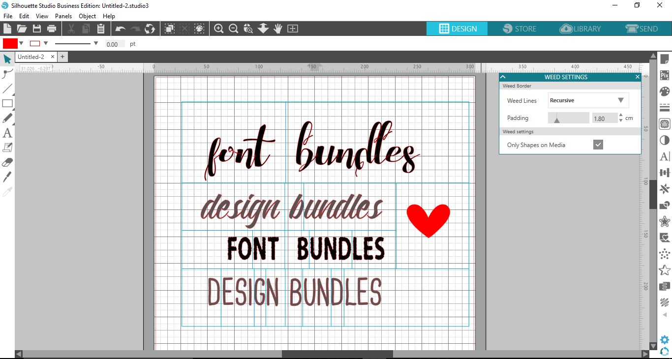This screenshot has height=359, width=672.
Task: Click the Padding value field showing 1.80
Action: [x=605, y=119]
